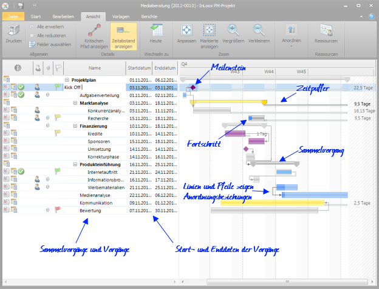Open quick access toolbar dropdown arrow
379x289 pixels.
click(x=35, y=5)
